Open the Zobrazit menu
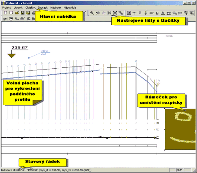The height and width of the screenshot is (173, 197). click(43, 7)
